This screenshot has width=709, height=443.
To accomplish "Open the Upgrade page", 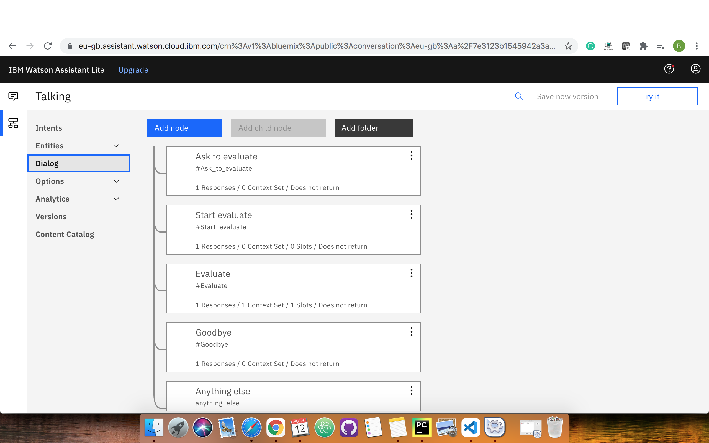I will [133, 70].
